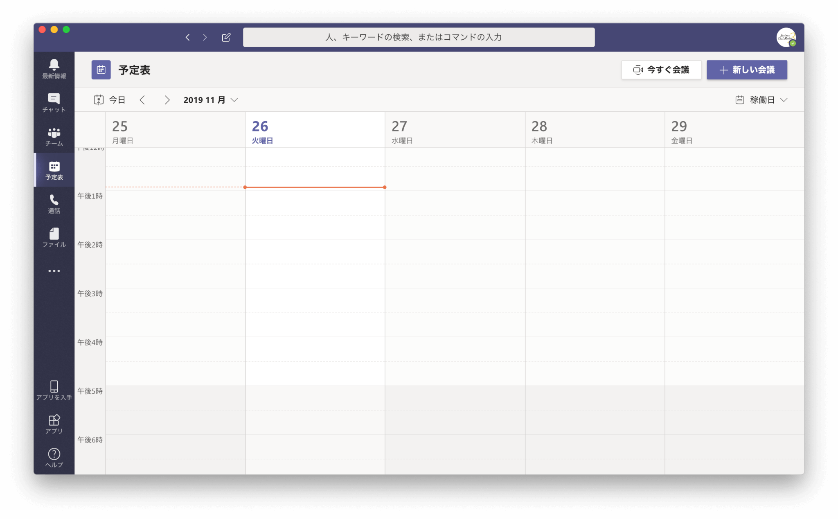Select the 予定表 calendar tab in sidebar
The width and height of the screenshot is (838, 519).
coord(54,170)
